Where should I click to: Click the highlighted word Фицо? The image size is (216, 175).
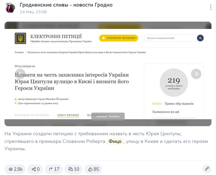115,141
